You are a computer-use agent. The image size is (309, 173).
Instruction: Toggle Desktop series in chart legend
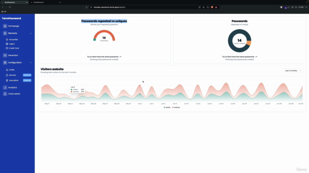click(176, 107)
